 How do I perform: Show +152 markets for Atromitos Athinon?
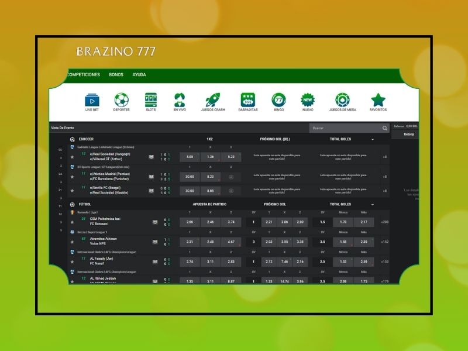pyautogui.click(x=385, y=242)
